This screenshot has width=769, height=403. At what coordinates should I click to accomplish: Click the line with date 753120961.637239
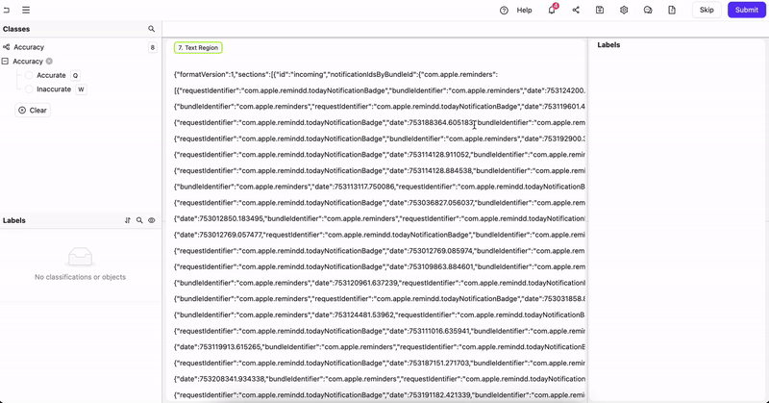click(380, 283)
